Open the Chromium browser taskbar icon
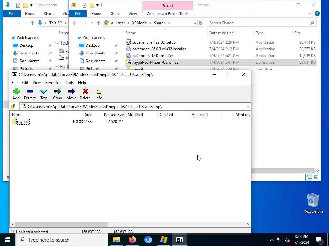 pyautogui.click(x=148, y=240)
